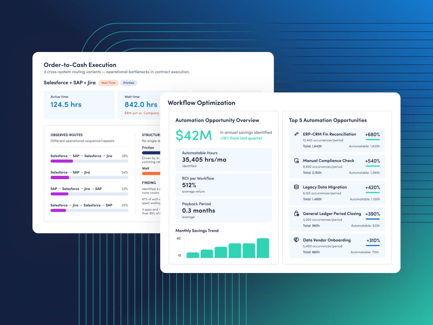Click the 12,450 occurrences/period text

pos(323,140)
